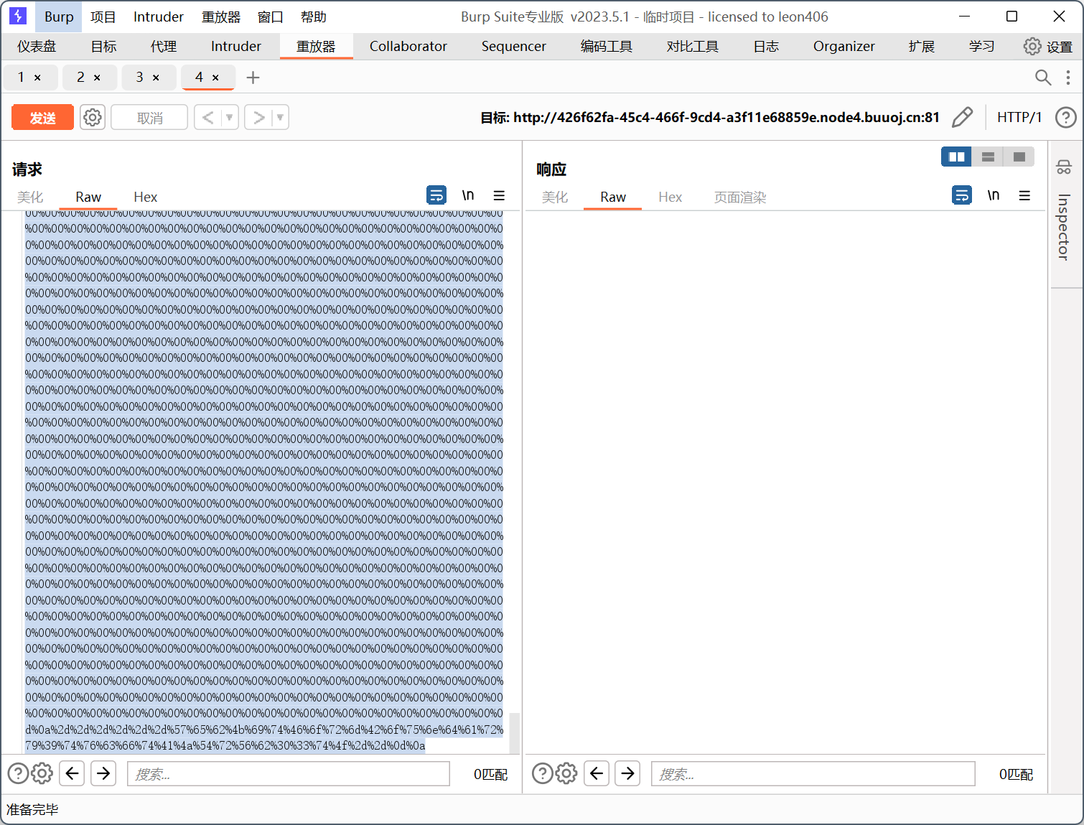Open Repeater tab search magnifier
Image resolution: width=1084 pixels, height=825 pixels.
1043,77
